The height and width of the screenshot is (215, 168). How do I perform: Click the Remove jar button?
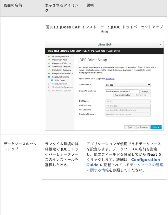(x=141, y=95)
